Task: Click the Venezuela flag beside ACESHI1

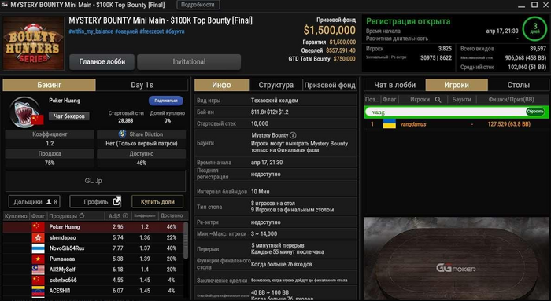Action: 38,292
